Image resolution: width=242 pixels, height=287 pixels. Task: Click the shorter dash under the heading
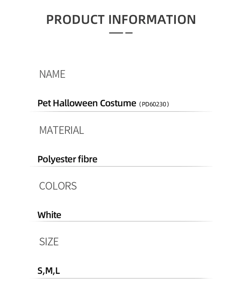click(x=129, y=33)
